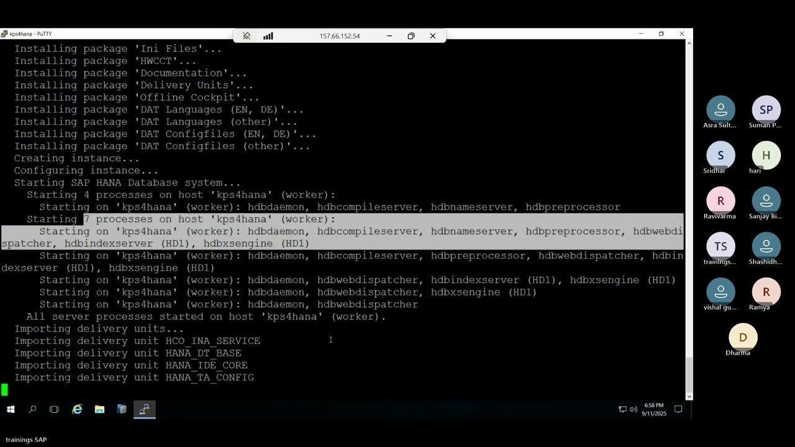Click the text 'Importing delivery unit HCO_INA_SERVICE'
This screenshot has height=447, width=795.
137,341
